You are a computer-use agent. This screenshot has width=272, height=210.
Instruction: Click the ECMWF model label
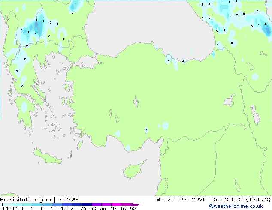pyautogui.click(x=69, y=200)
